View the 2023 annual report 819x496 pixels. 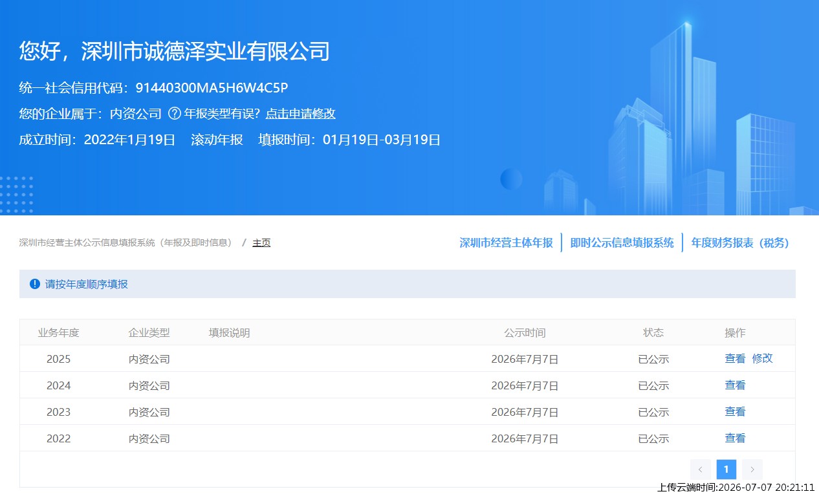click(735, 411)
